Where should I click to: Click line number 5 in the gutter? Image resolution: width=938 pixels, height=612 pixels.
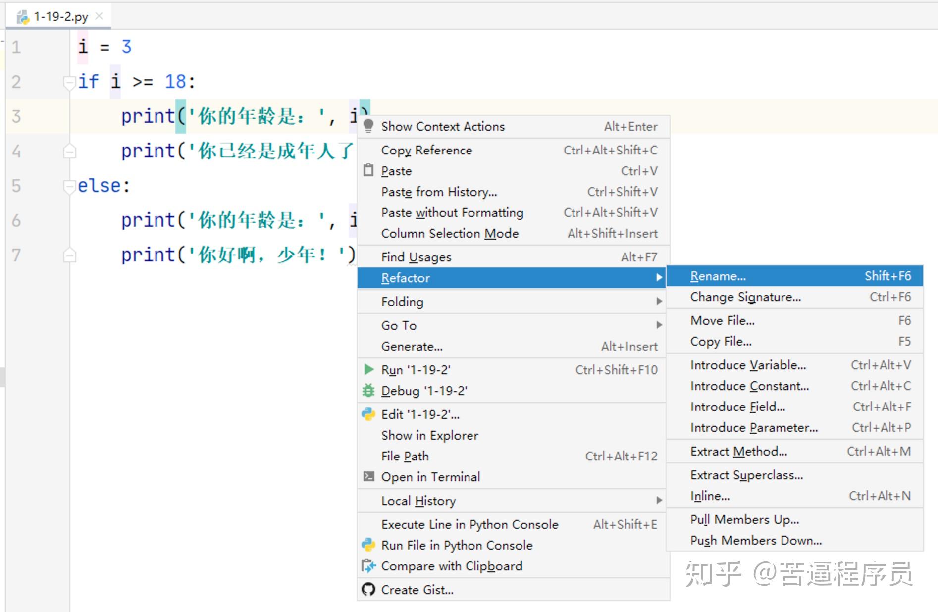pos(16,186)
